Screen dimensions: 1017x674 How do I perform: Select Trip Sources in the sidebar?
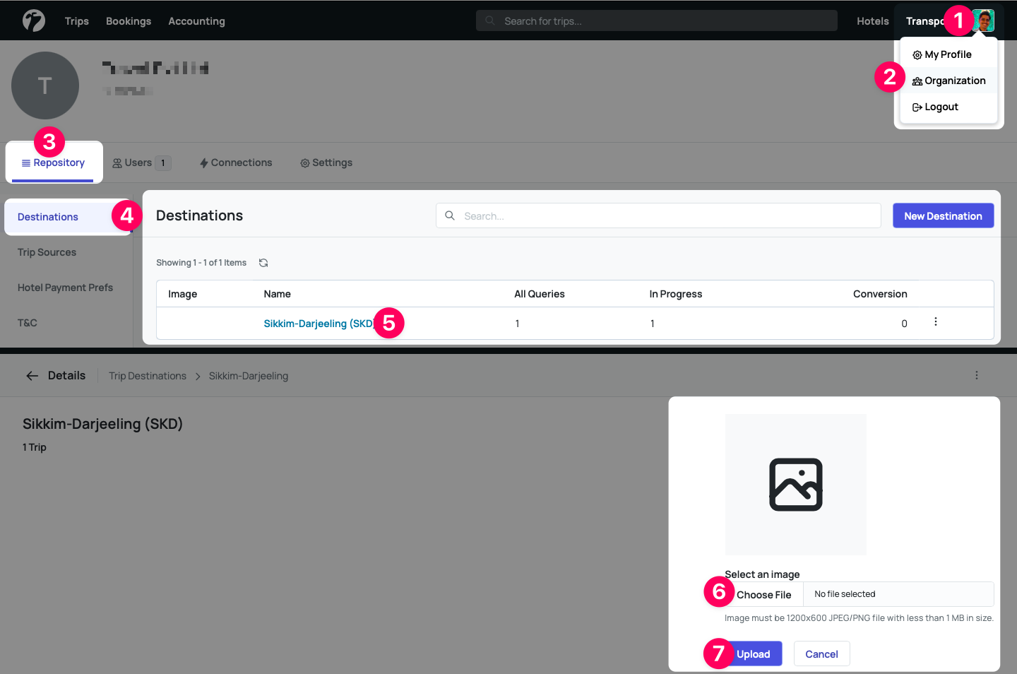tap(47, 252)
